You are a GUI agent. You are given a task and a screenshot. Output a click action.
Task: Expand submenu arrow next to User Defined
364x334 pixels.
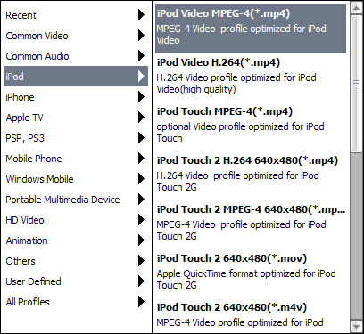[141, 281]
